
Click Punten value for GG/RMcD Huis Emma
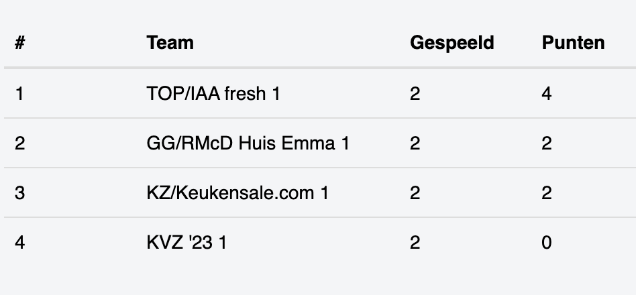546,143
